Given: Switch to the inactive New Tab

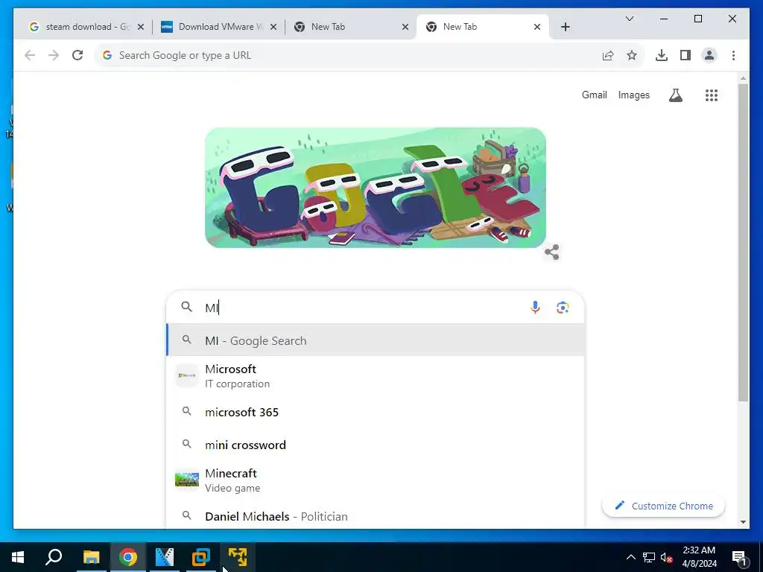Looking at the screenshot, I should [x=351, y=27].
